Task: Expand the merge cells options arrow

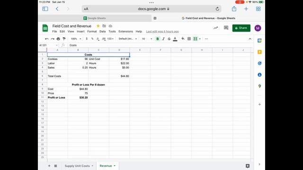Action: point(200,39)
